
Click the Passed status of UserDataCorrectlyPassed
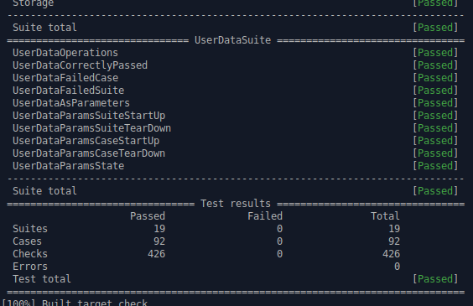click(435, 65)
